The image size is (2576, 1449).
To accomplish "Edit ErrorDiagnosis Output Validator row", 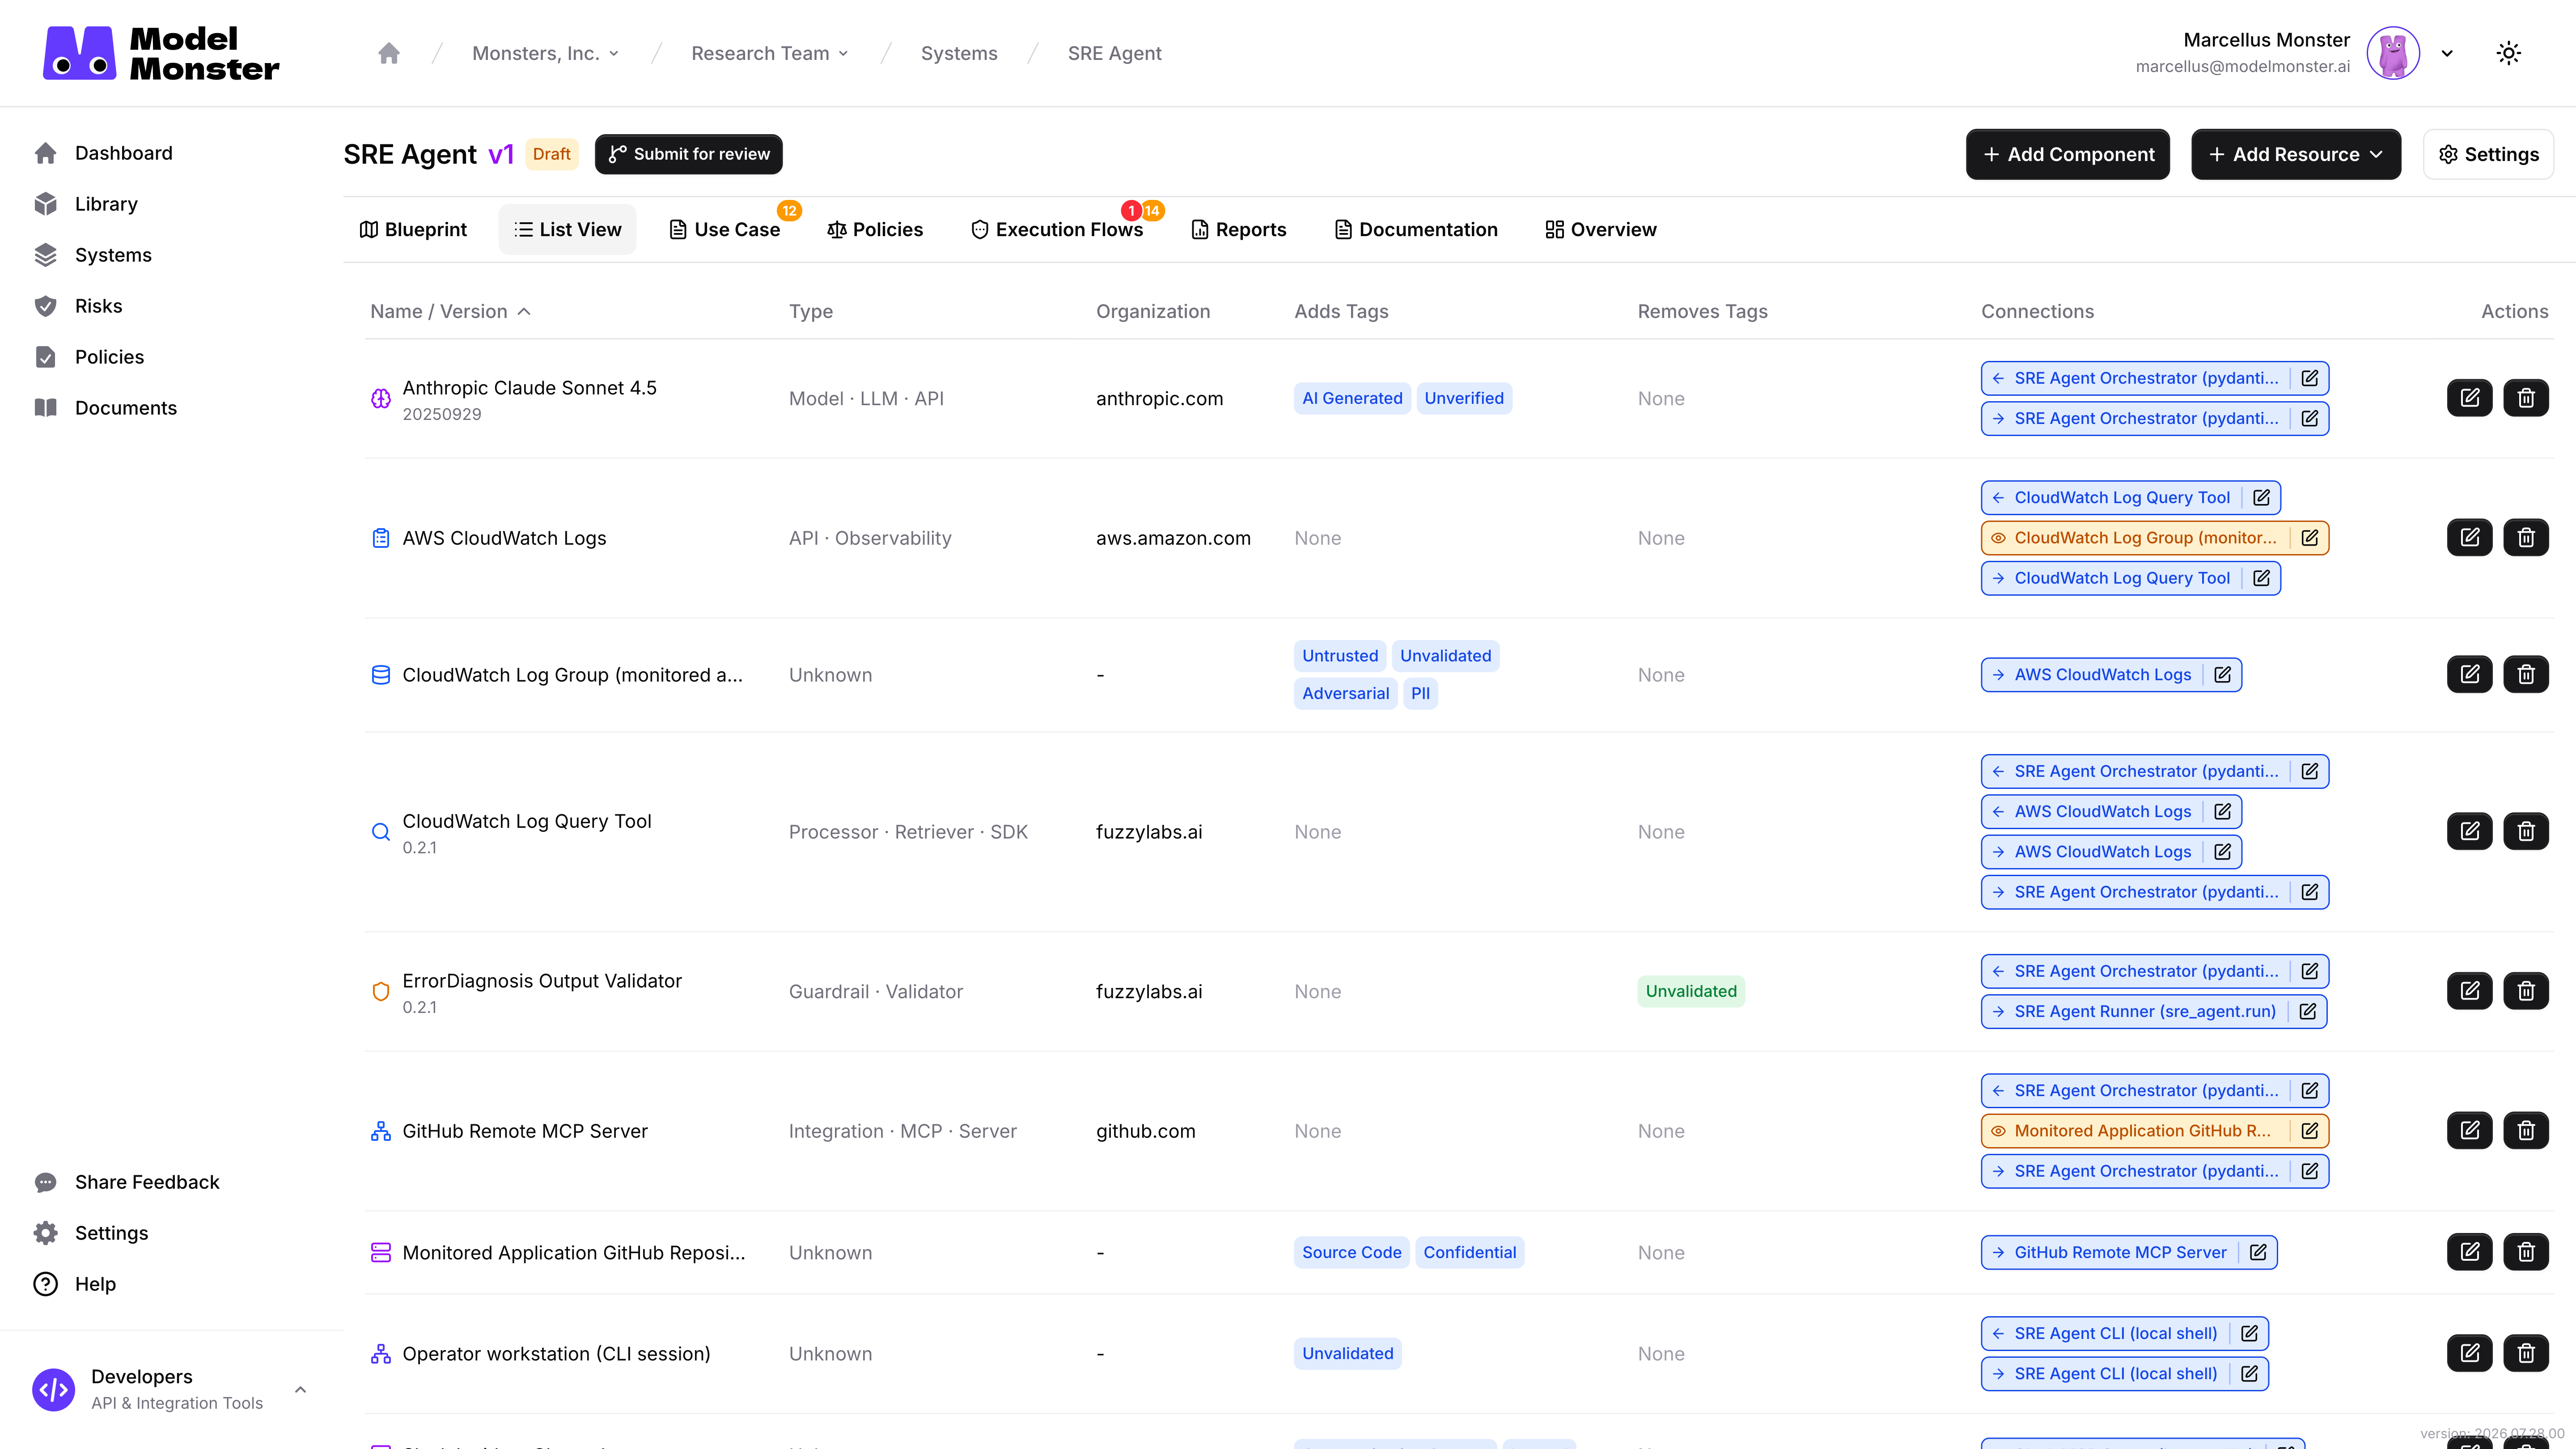I will point(2469,991).
